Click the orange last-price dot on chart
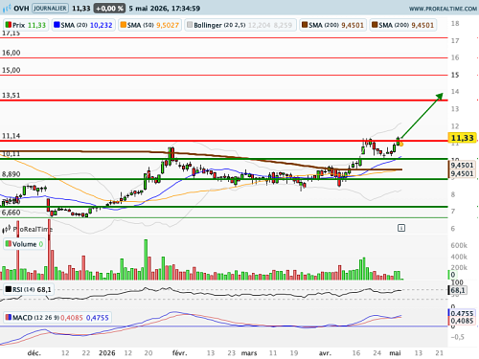 pyautogui.click(x=401, y=145)
